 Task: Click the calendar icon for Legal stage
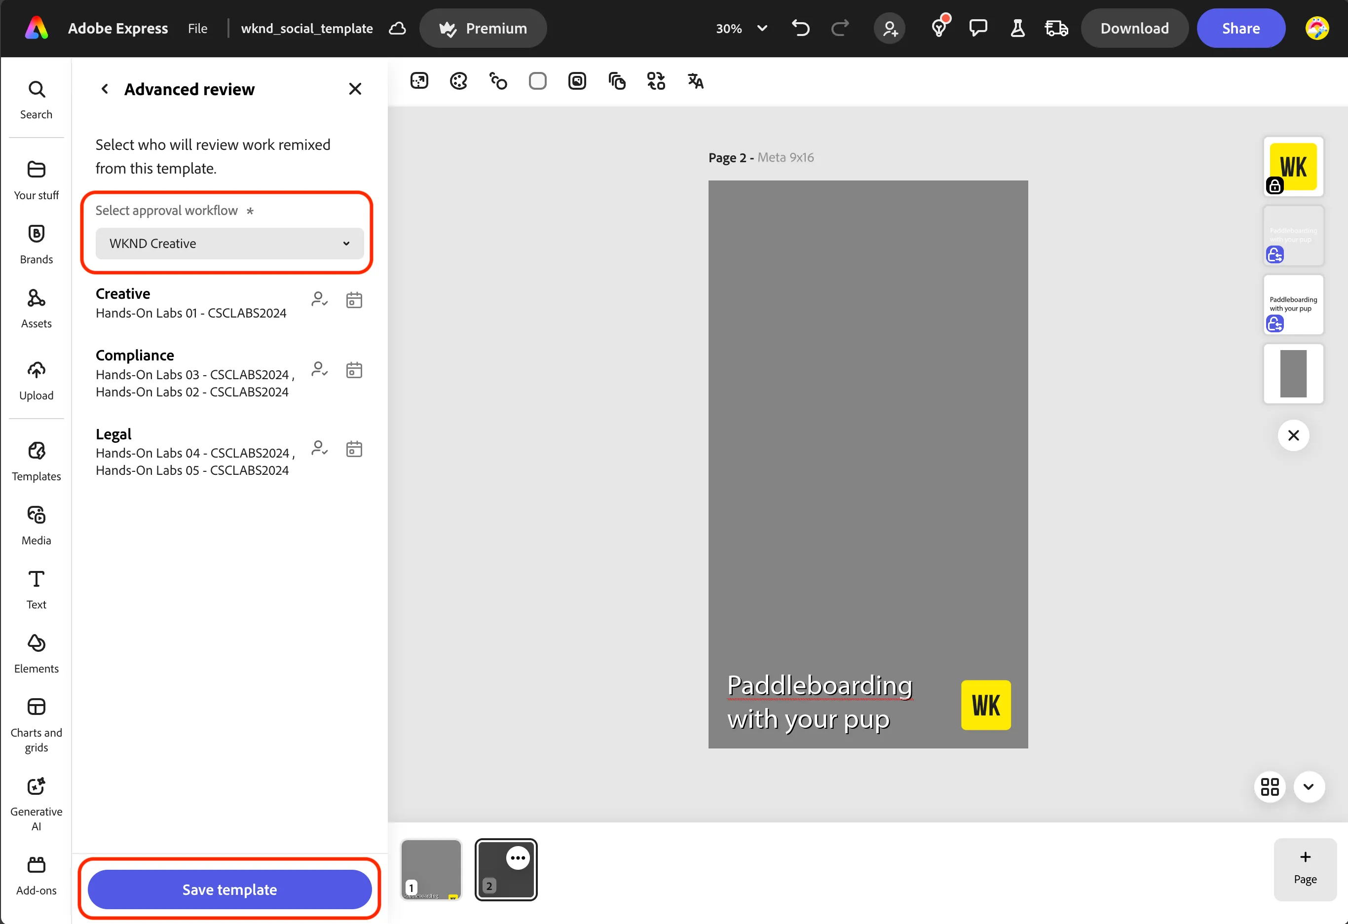pos(354,449)
